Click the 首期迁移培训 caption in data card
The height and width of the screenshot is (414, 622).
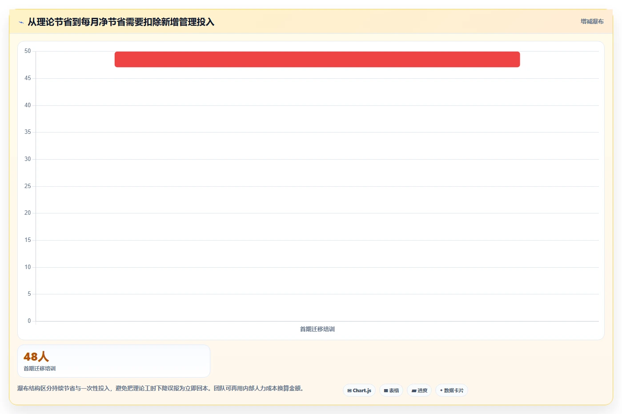tap(40, 368)
